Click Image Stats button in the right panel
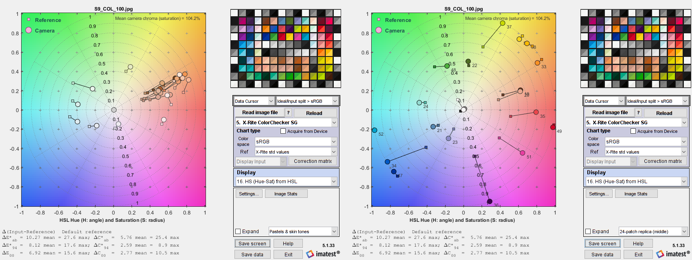This screenshot has width=692, height=260. click(x=636, y=194)
